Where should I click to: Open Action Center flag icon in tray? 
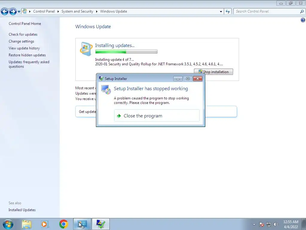[x=261, y=224]
